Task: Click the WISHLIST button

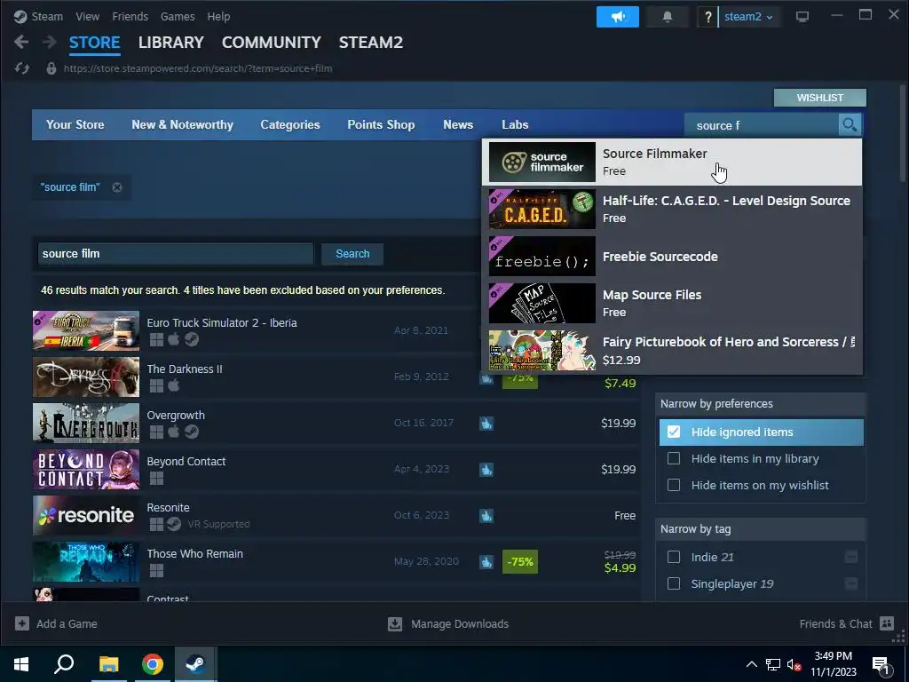Action: 819,98
